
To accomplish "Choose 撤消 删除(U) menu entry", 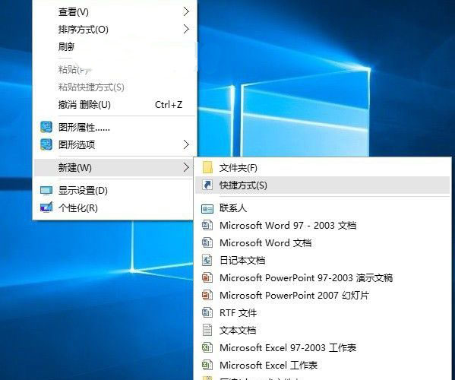I will click(114, 105).
